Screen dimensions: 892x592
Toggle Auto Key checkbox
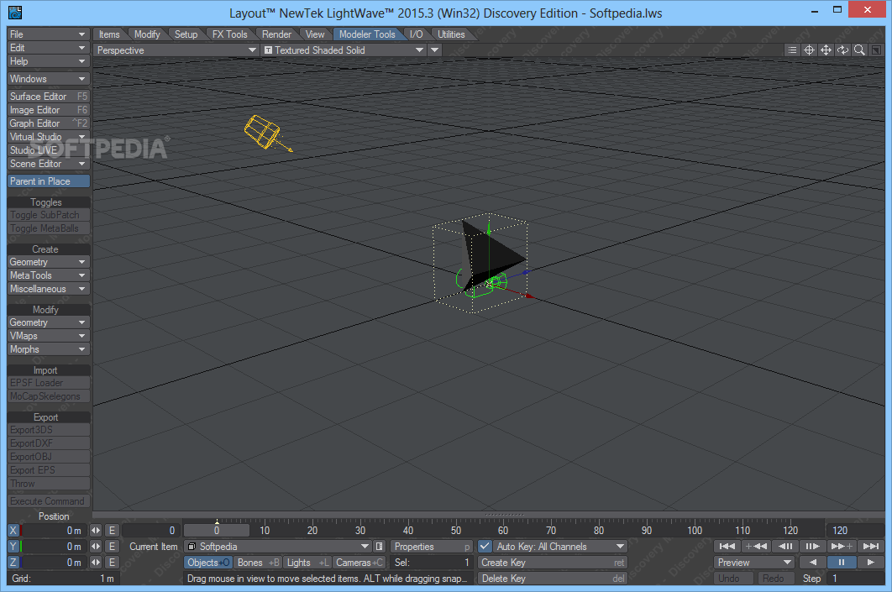click(x=485, y=546)
